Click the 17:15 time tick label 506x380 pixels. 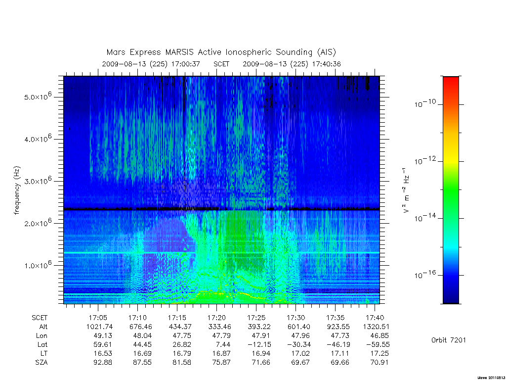point(177,318)
